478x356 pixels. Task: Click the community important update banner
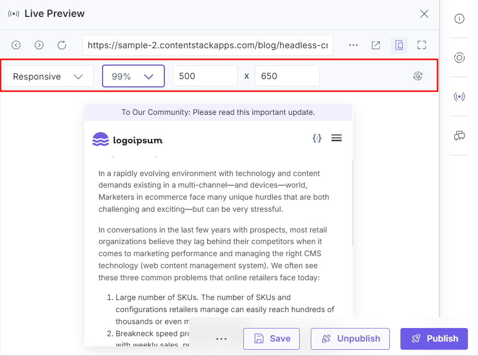pos(218,112)
